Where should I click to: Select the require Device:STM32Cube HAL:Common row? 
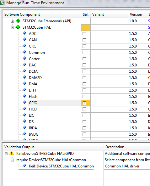coord(51,160)
